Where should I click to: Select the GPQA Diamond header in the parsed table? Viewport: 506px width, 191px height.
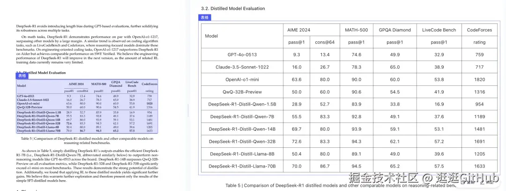(x=394, y=30)
